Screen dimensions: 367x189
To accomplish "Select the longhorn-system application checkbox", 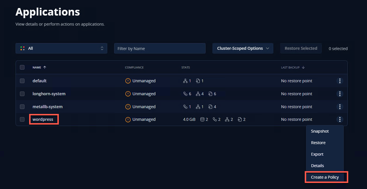I will [22, 94].
